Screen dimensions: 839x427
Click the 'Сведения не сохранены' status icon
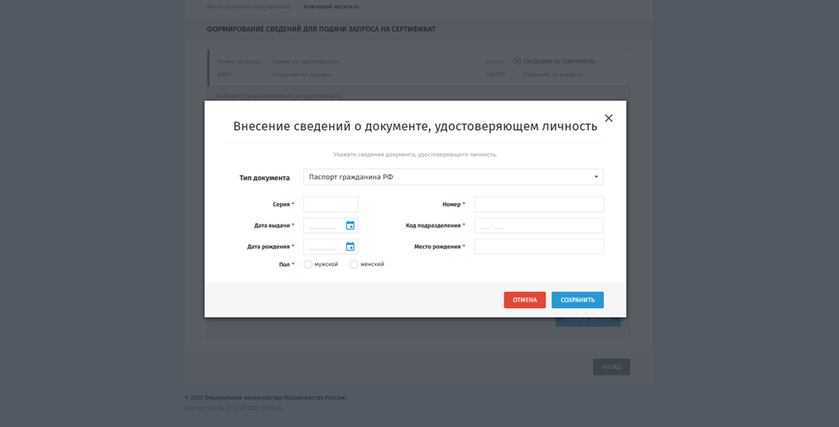(517, 61)
